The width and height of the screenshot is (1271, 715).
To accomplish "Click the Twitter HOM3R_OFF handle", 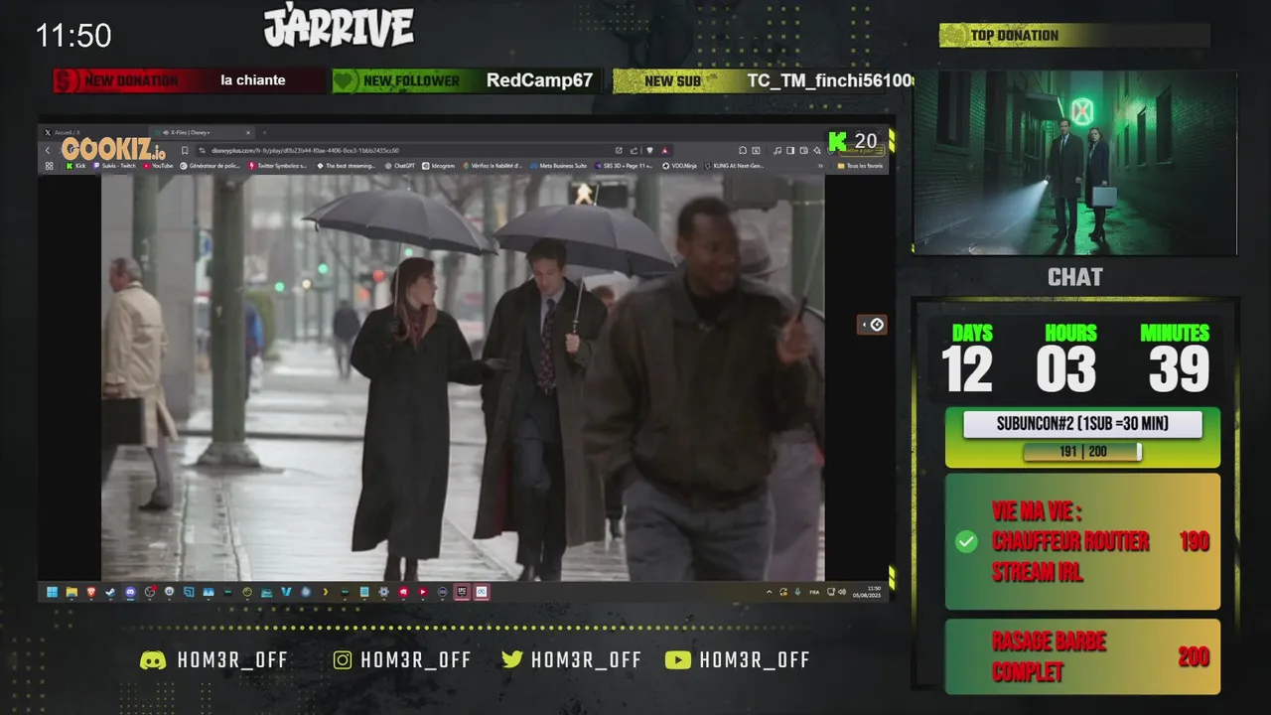I will (x=571, y=660).
